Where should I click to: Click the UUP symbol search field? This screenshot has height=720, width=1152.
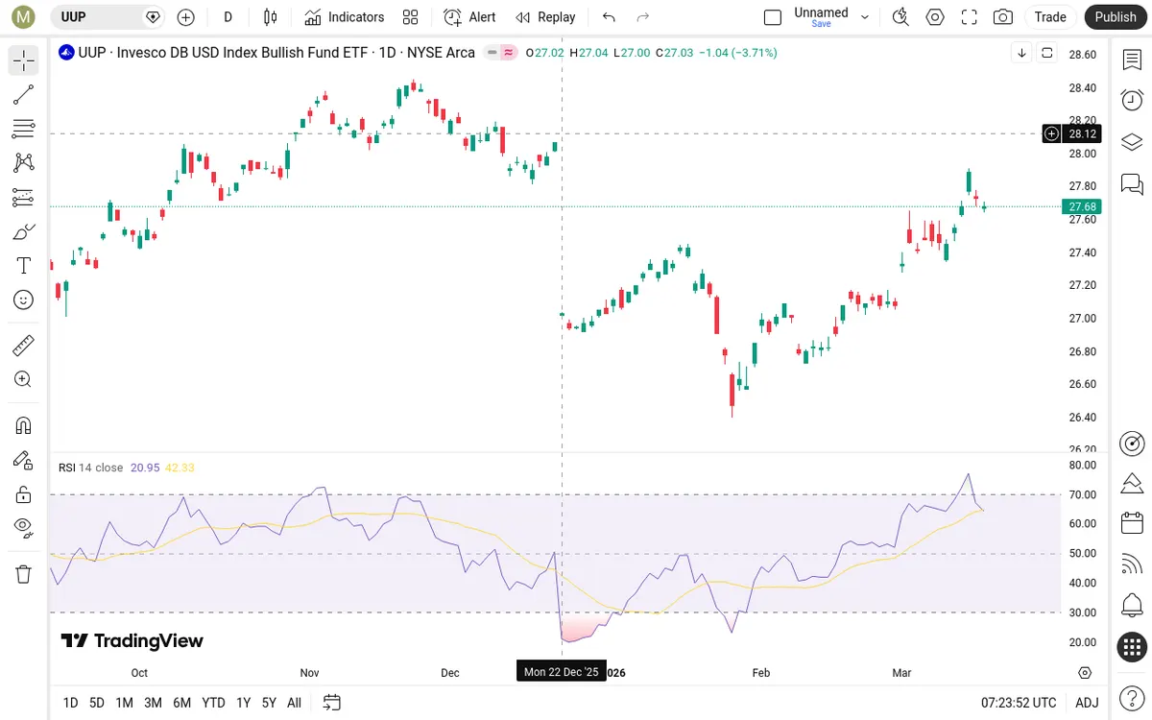tap(108, 17)
